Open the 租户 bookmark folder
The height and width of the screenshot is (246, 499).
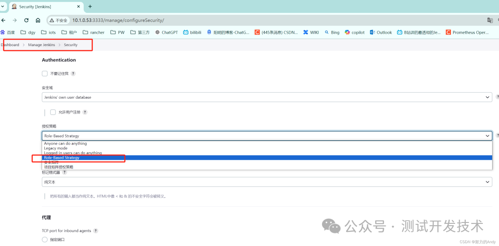[69, 32]
